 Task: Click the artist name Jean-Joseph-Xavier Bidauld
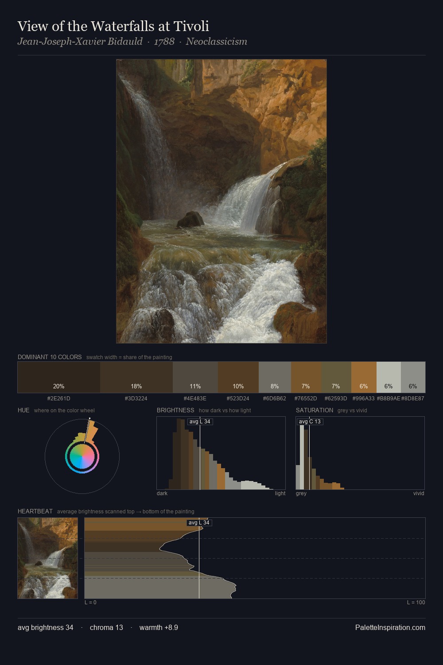click(x=80, y=42)
